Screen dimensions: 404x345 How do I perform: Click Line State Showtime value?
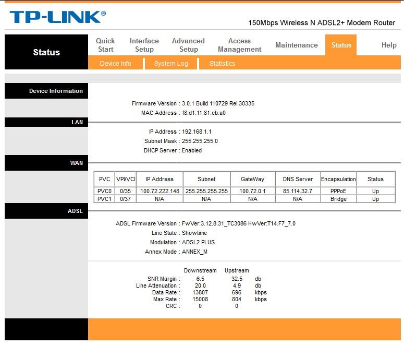[194, 233]
